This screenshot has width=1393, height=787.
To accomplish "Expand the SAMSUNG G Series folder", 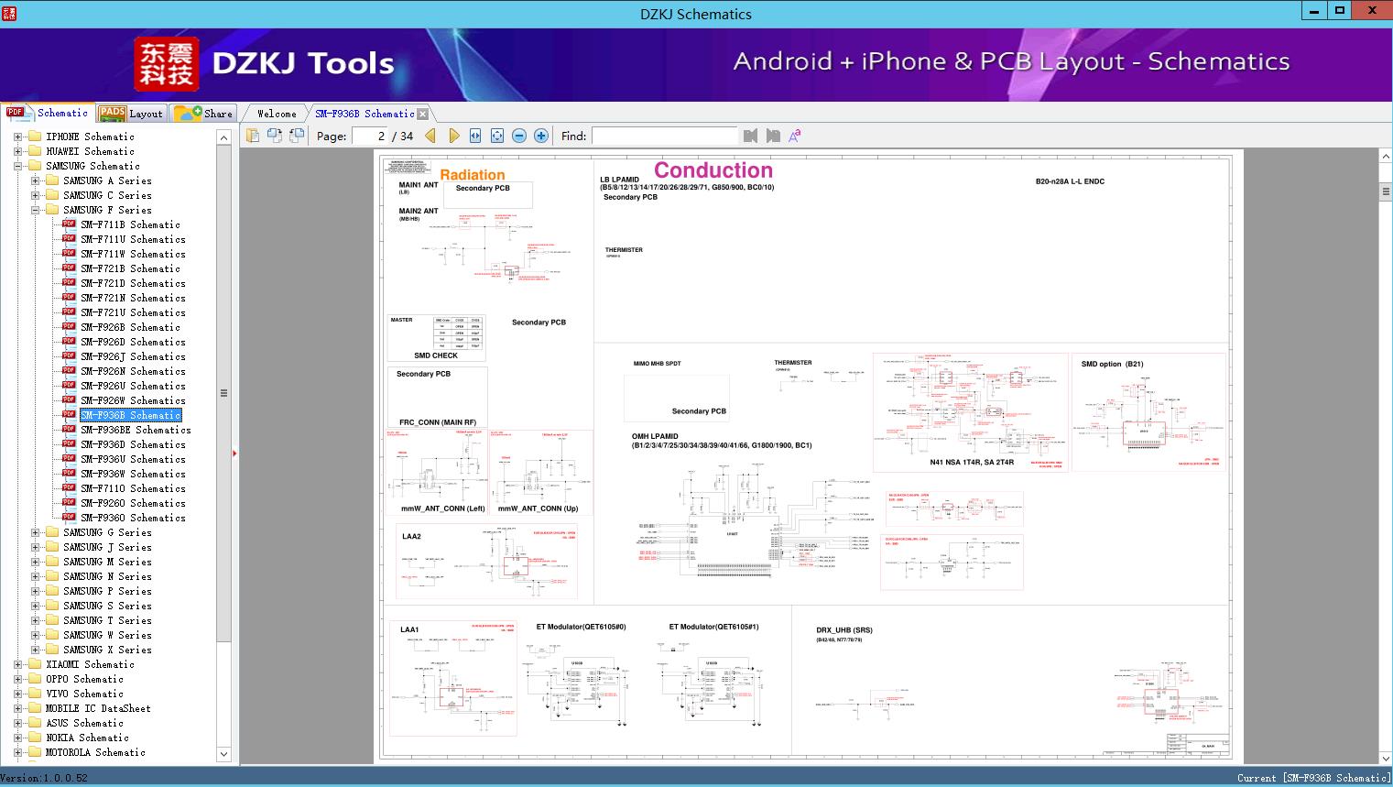I will click(x=35, y=532).
